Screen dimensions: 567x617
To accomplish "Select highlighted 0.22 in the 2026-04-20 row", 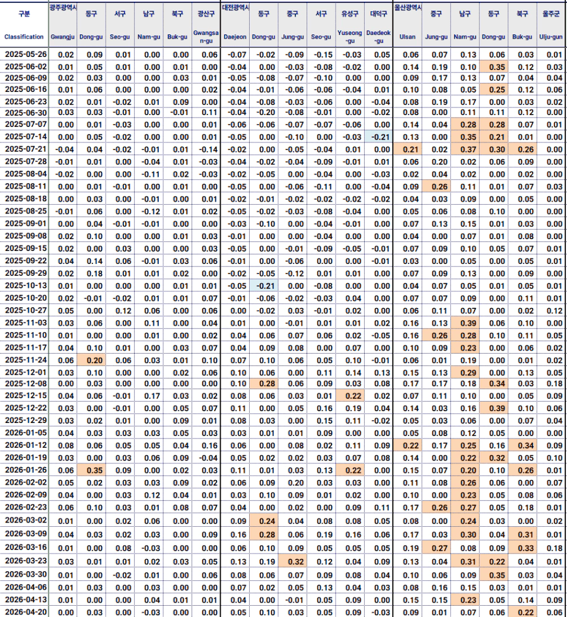I will [522, 612].
